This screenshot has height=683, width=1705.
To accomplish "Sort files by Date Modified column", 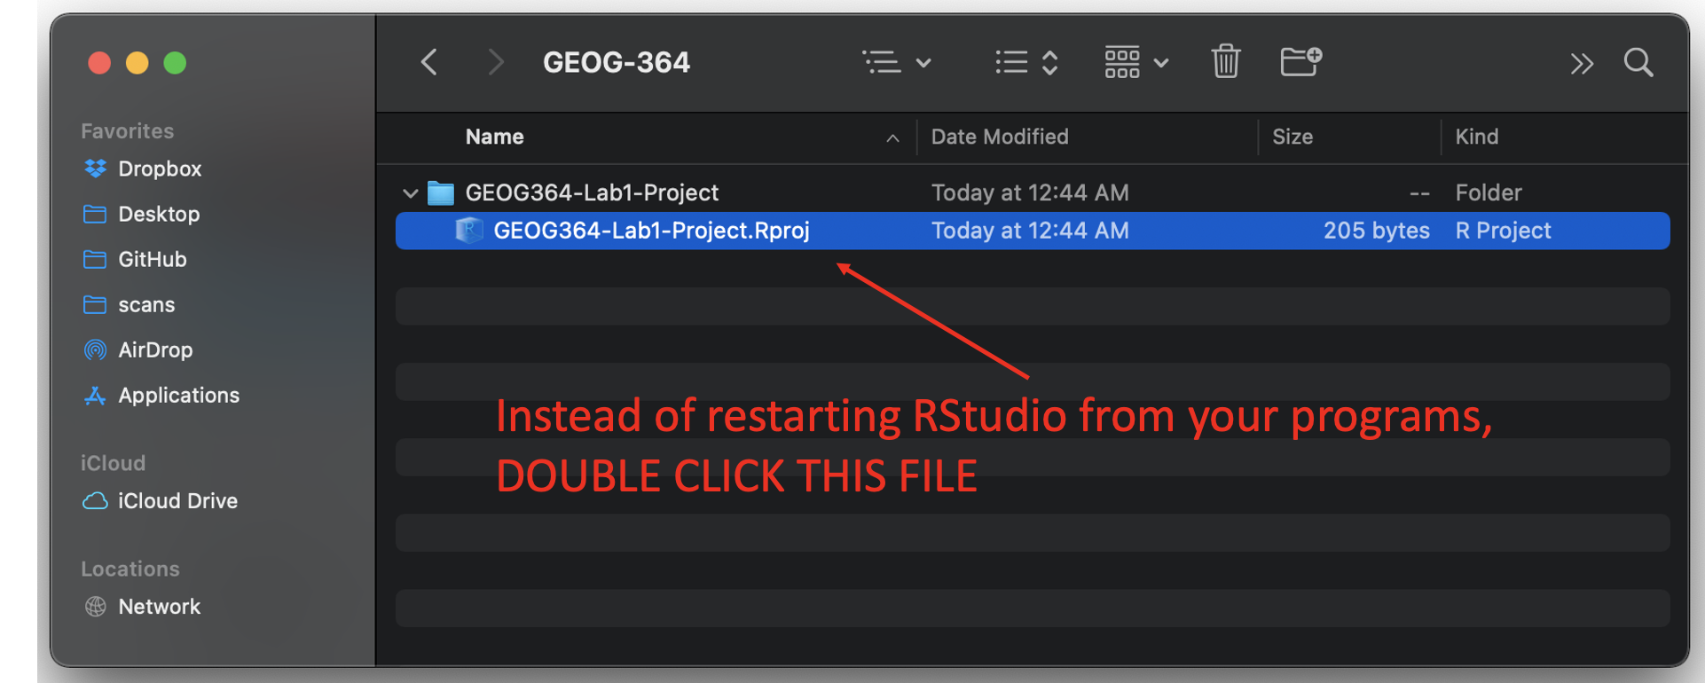I will point(999,137).
